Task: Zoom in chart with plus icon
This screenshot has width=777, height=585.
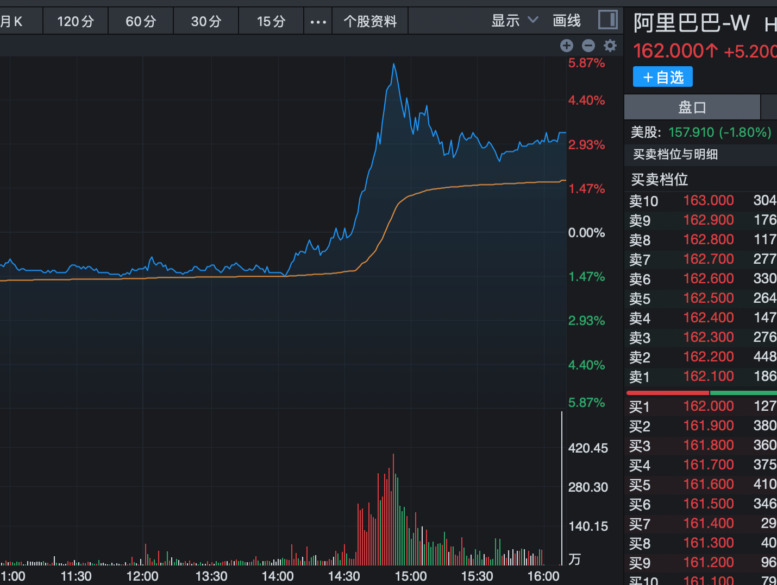Action: point(567,46)
